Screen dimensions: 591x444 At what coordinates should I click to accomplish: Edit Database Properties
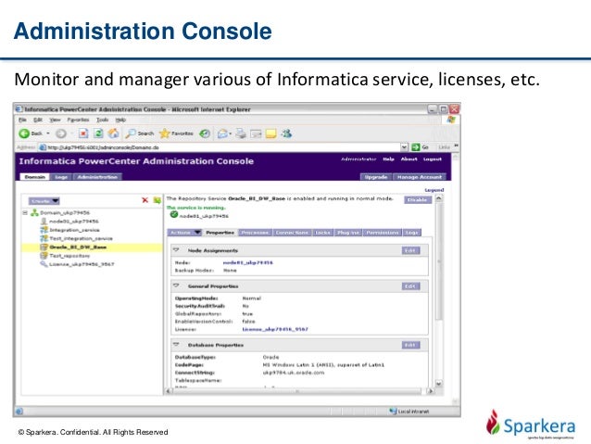pyautogui.click(x=410, y=345)
